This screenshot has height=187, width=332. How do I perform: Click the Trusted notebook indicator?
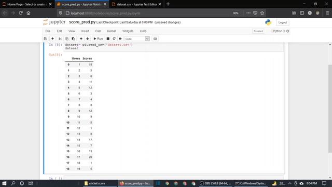click(258, 31)
